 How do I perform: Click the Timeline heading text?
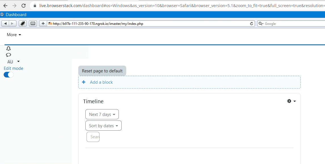click(x=93, y=101)
